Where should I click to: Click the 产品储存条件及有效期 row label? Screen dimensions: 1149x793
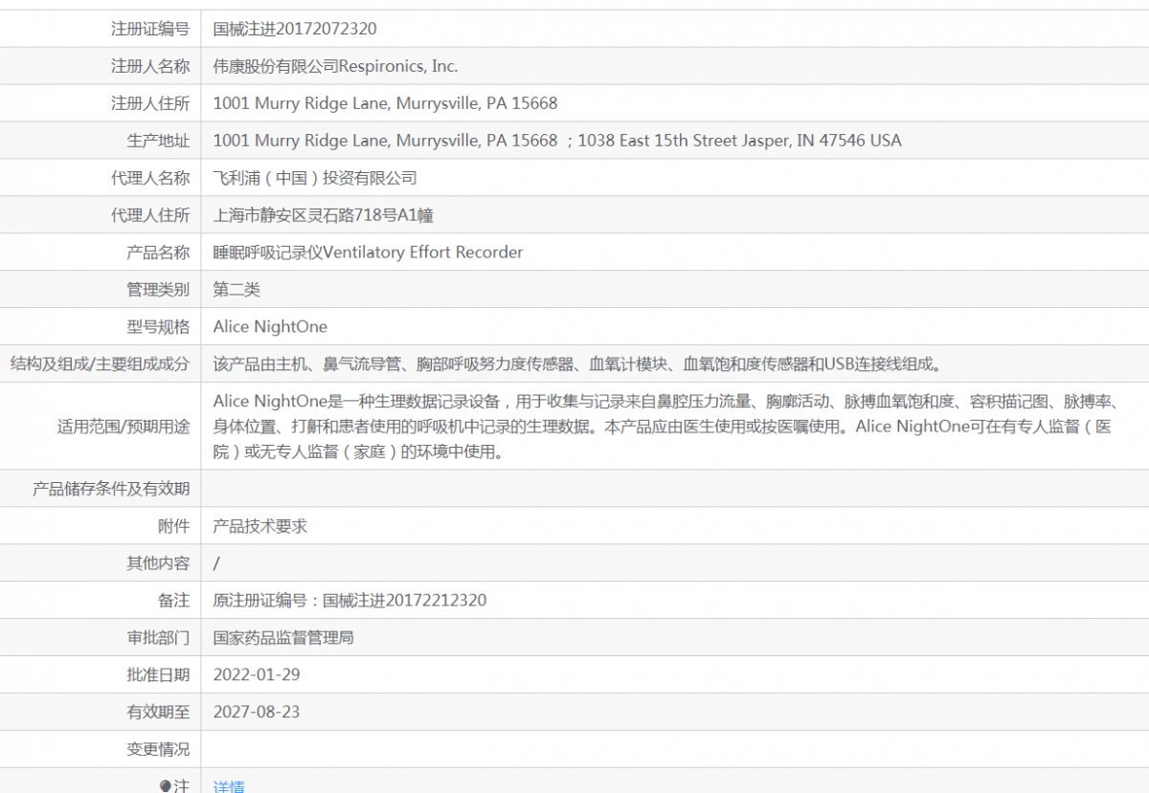(x=111, y=489)
